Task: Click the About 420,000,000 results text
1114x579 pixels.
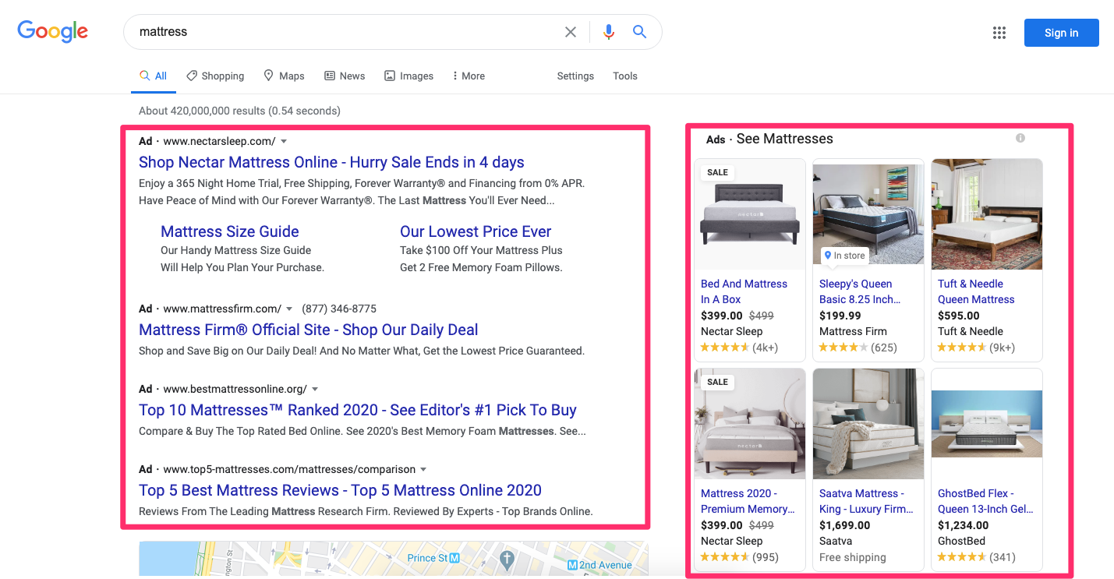Action: pyautogui.click(x=239, y=111)
